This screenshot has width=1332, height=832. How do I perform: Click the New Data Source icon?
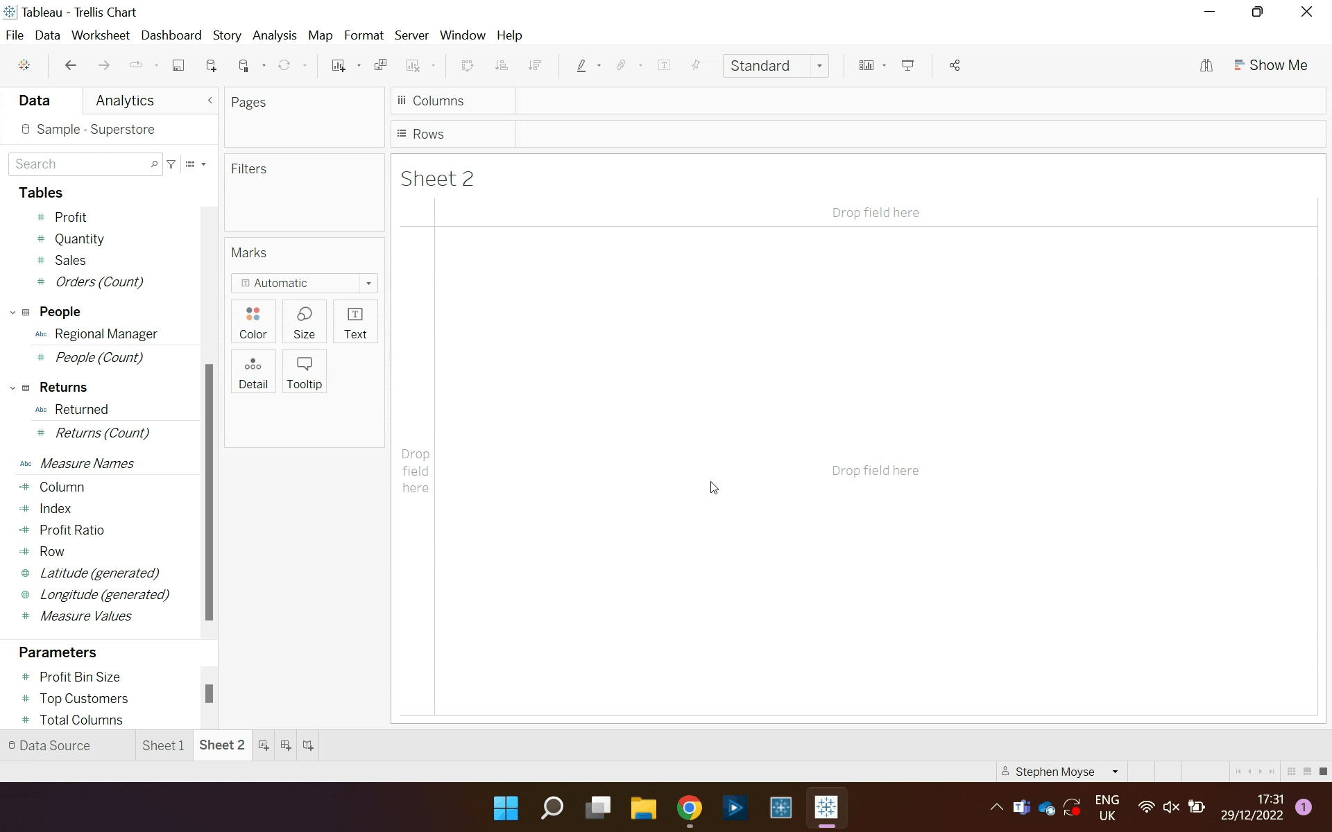[x=211, y=65]
